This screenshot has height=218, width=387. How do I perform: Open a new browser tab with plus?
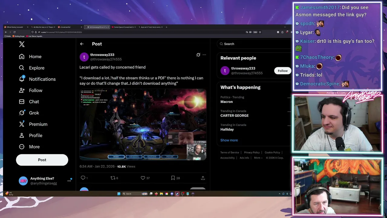coord(167,27)
